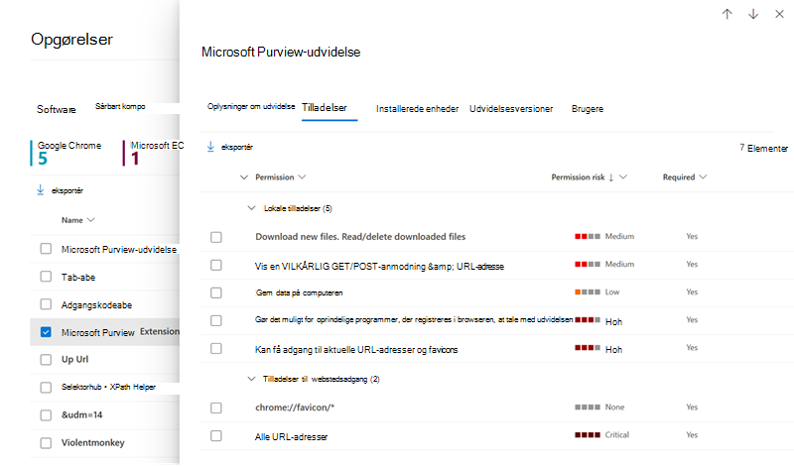Open the Udvidelsesversioner tab

click(x=511, y=109)
